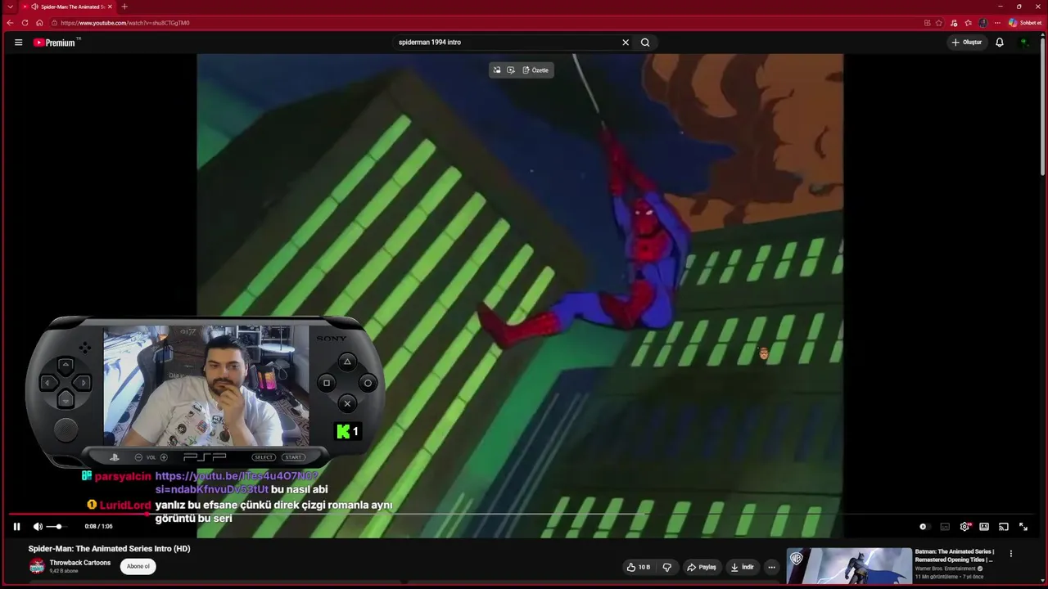Click the video title 'Spider-Man: The Animated Series Intro (HD)'
The height and width of the screenshot is (589, 1048).
point(110,549)
